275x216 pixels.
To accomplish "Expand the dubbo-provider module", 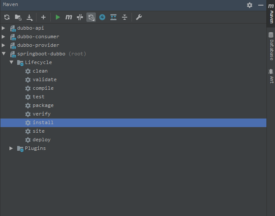I will tap(3, 45).
